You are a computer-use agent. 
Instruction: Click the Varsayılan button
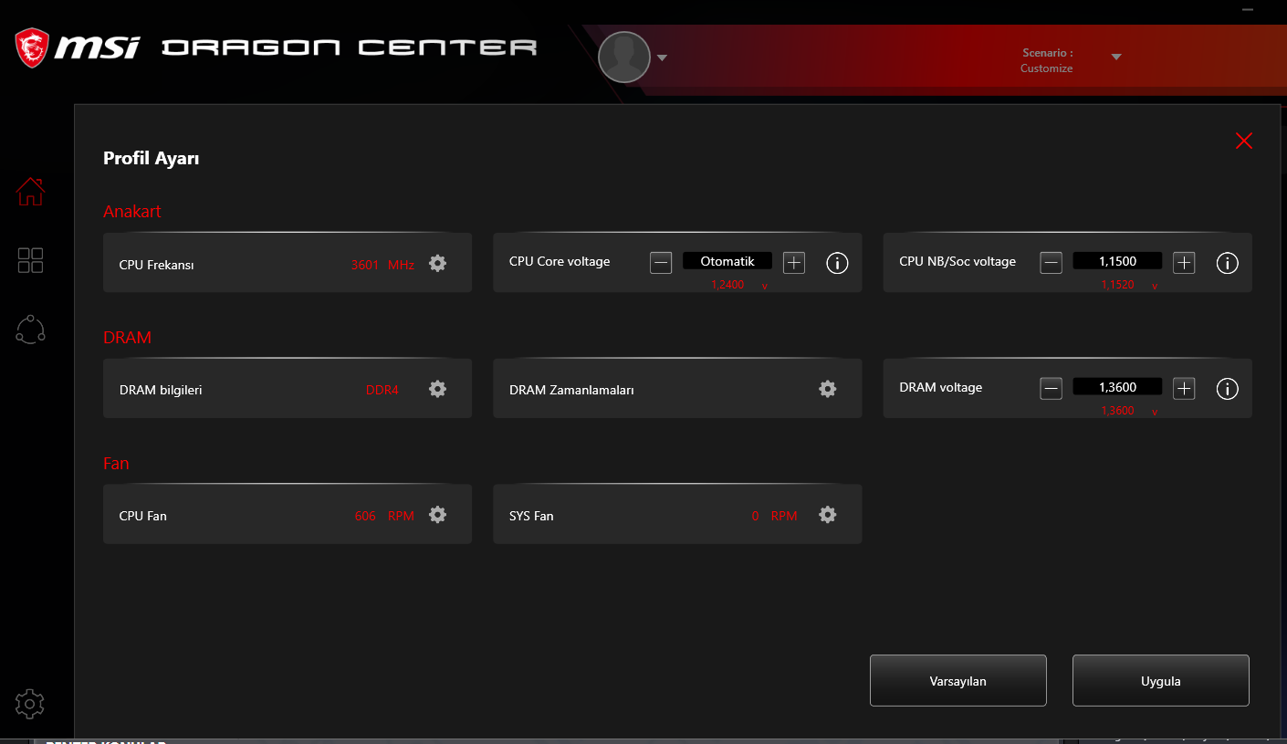(958, 680)
